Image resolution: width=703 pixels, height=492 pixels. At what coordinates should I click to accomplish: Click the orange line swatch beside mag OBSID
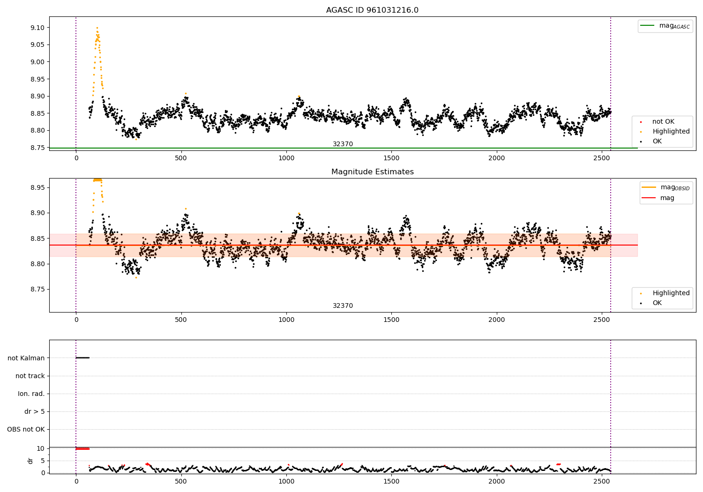tap(649, 187)
